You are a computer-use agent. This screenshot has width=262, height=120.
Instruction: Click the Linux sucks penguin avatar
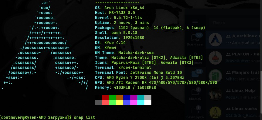[215, 112]
